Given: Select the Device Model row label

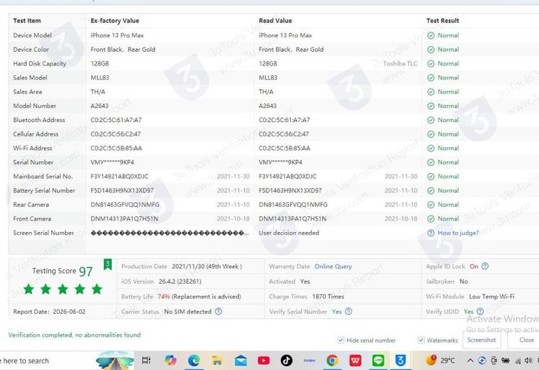Looking at the screenshot, I should [32, 35].
